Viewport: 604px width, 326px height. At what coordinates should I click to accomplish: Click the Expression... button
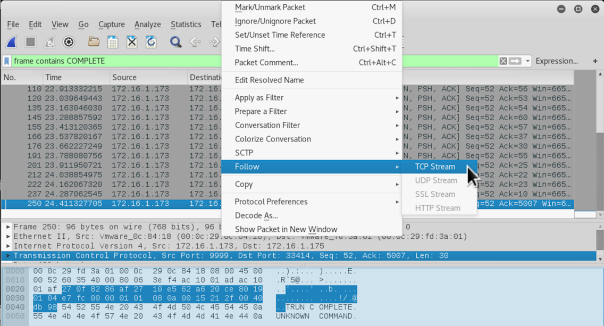tap(556, 61)
